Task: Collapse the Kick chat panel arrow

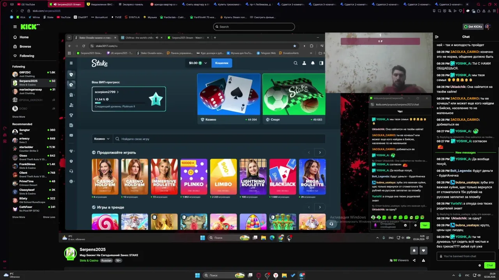Action: tap(437, 37)
